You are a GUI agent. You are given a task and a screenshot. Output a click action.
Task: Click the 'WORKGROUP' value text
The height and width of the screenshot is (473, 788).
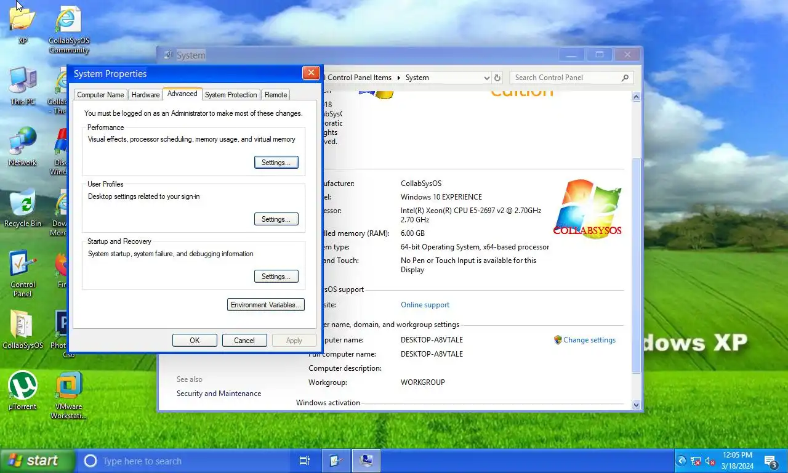pos(422,382)
